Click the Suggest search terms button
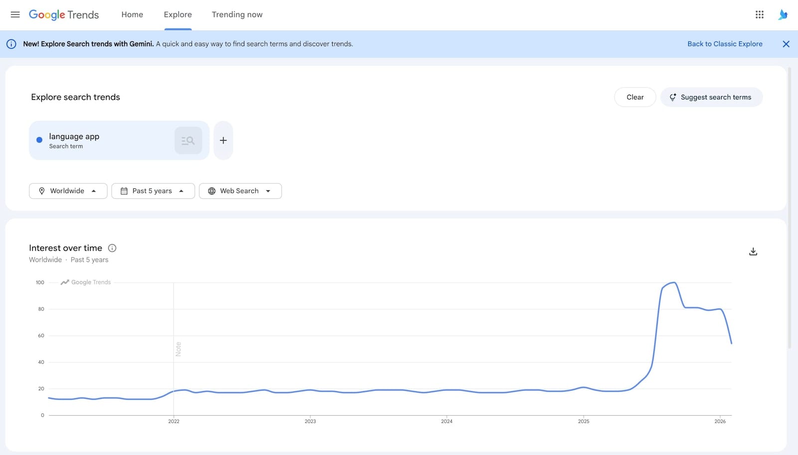 pos(711,97)
